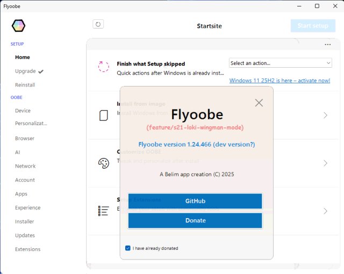Select Upgrade in the sidebar

(x=25, y=71)
